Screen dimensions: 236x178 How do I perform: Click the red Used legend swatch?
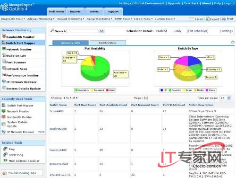coord(108,90)
